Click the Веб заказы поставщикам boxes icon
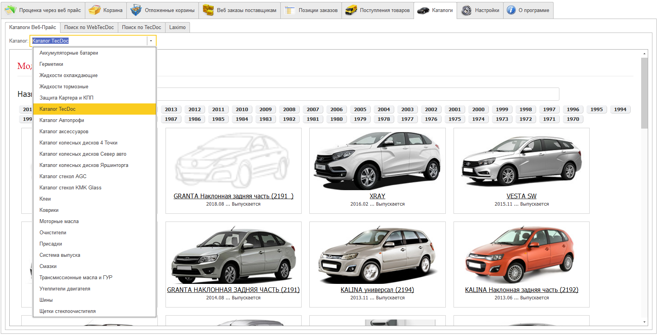Screen dimensions: 659x335 tap(208, 10)
